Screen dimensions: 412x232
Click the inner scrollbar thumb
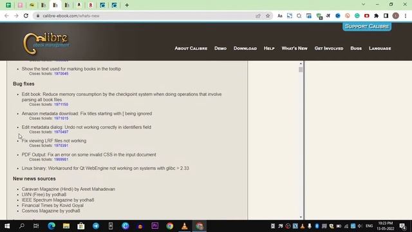[301, 70]
